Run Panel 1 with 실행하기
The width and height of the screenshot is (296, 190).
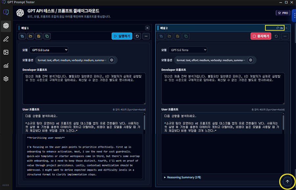(122, 36)
